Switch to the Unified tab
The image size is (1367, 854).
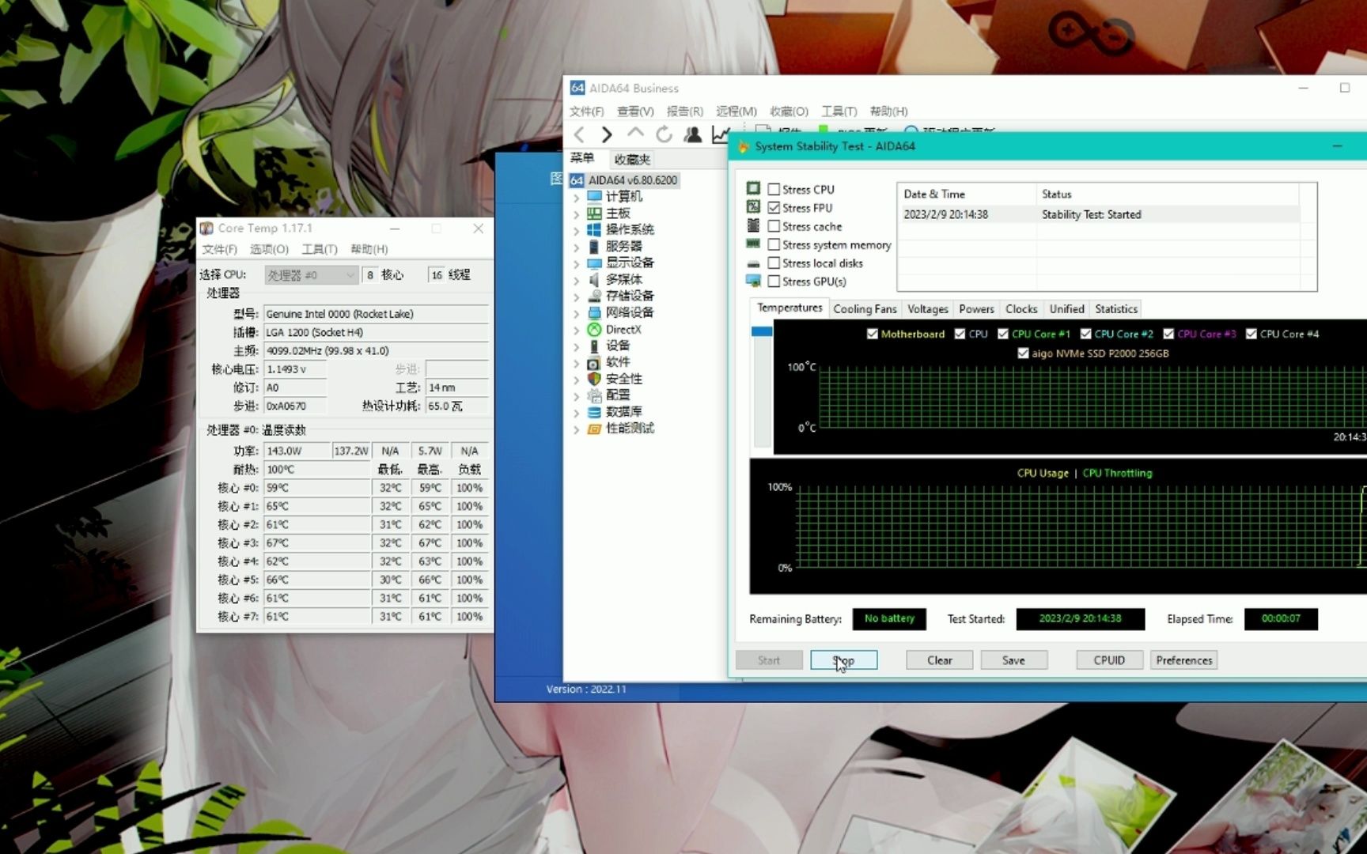1066,309
